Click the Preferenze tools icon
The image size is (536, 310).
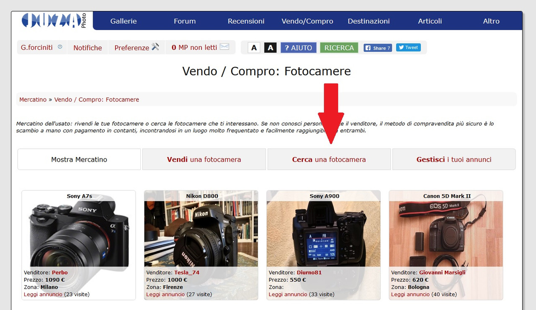point(155,47)
